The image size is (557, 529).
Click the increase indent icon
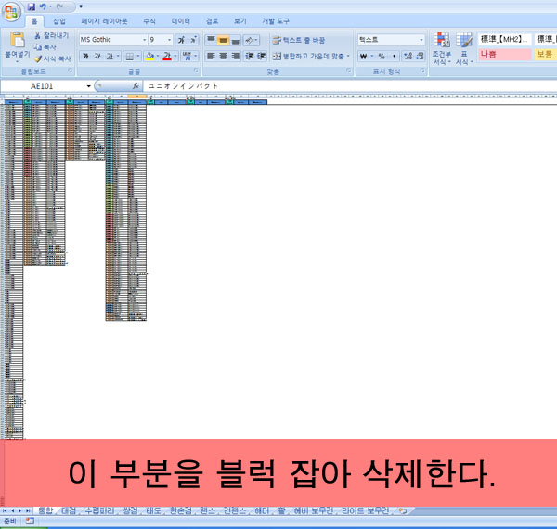pyautogui.click(x=262, y=56)
